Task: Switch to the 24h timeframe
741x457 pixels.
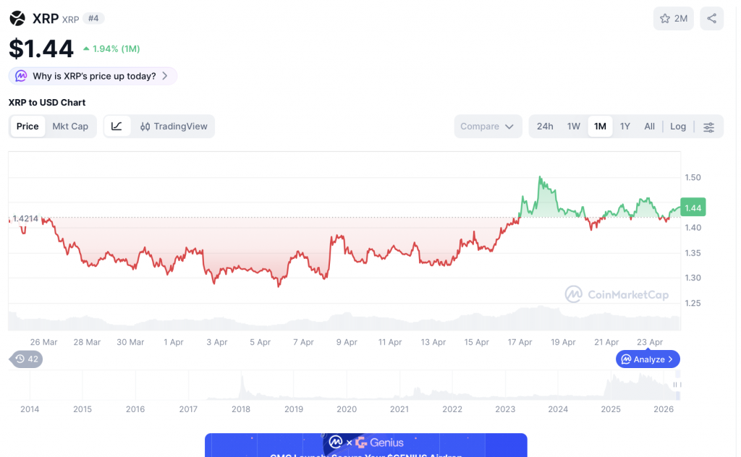Action: (x=545, y=126)
